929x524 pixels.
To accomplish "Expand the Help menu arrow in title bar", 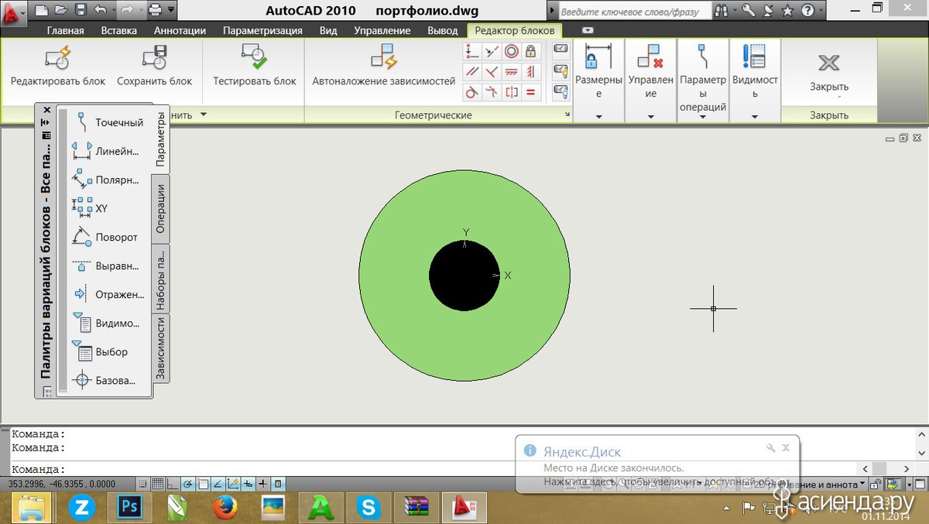I will [x=821, y=11].
